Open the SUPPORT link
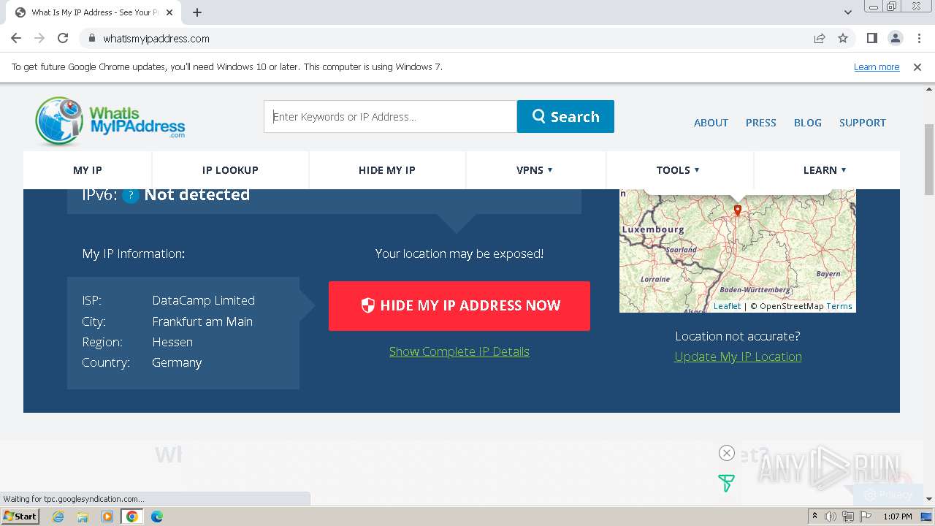The height and width of the screenshot is (526, 935). pos(862,123)
